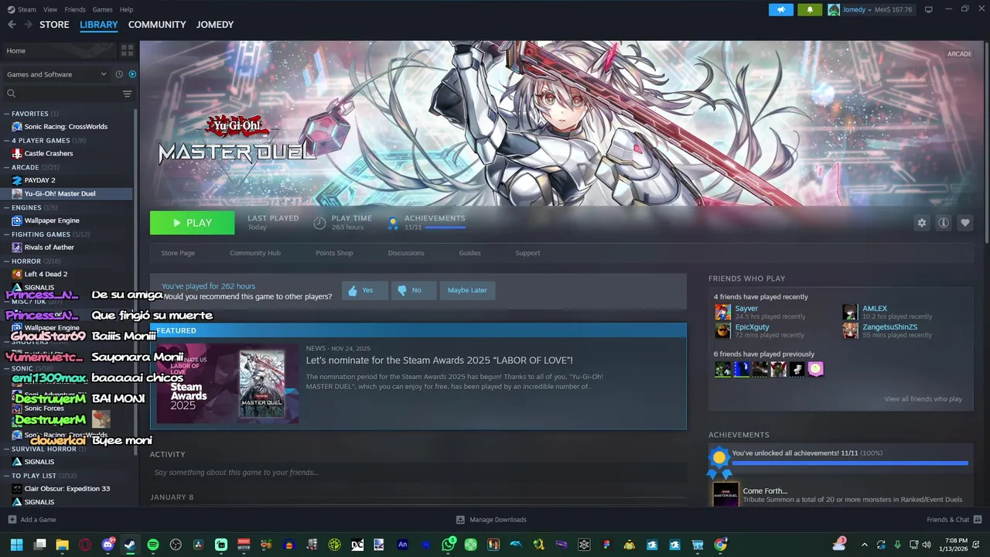Toggle sort by recent activity clock
This screenshot has width=990, height=557.
coord(119,74)
